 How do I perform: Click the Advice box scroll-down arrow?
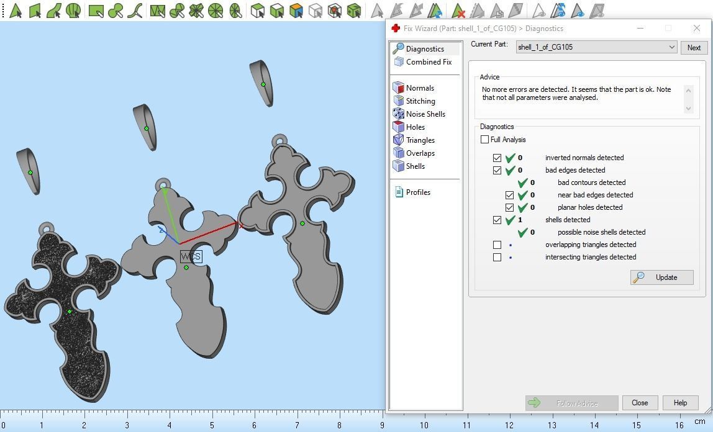click(688, 109)
